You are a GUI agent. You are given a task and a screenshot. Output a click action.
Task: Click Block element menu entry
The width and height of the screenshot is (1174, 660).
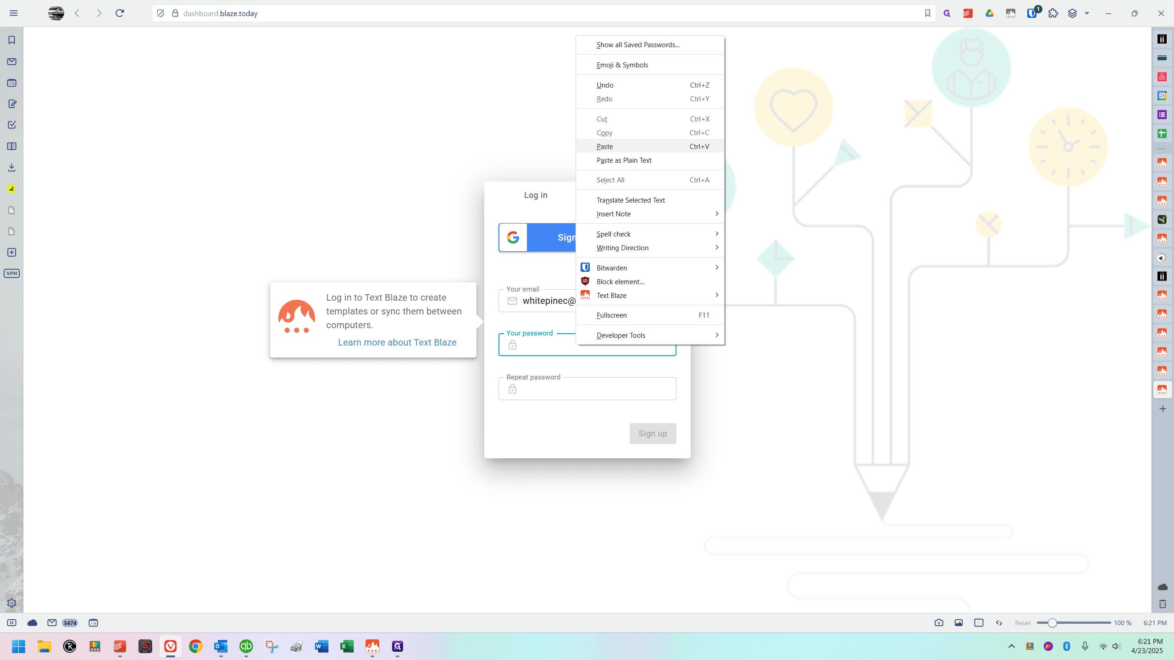tap(650, 281)
